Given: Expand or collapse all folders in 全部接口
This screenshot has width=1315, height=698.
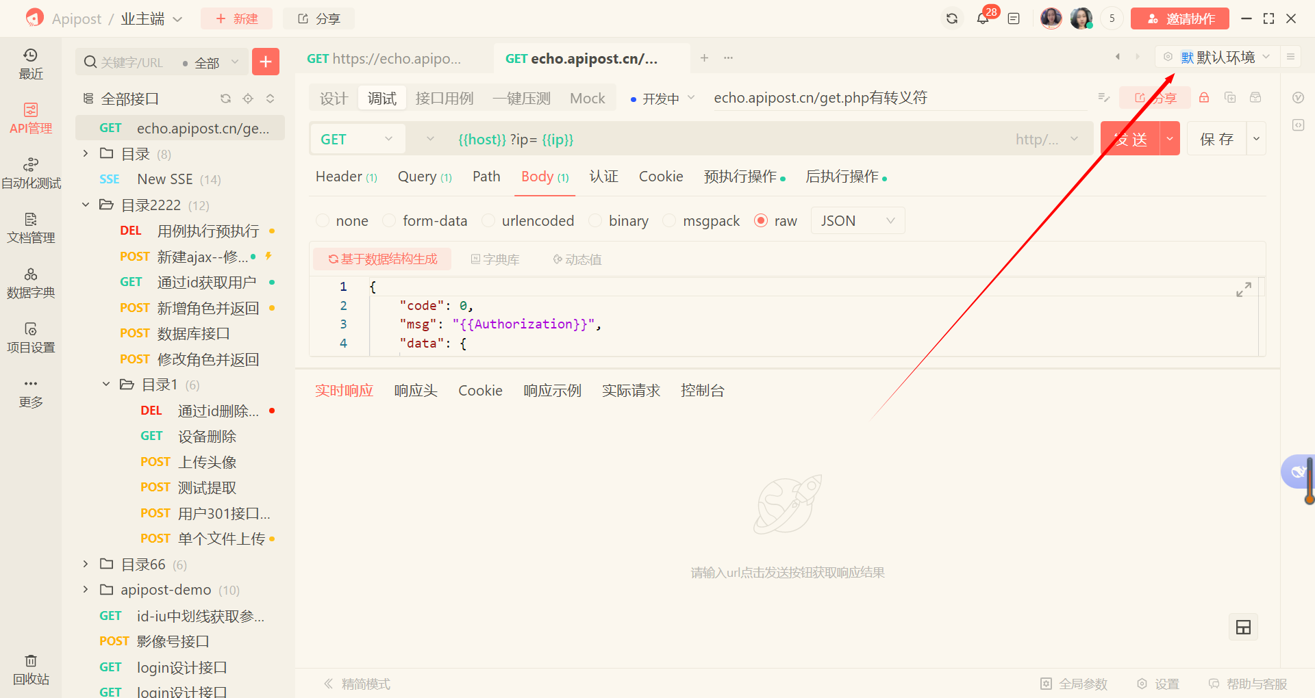Looking at the screenshot, I should 271,99.
